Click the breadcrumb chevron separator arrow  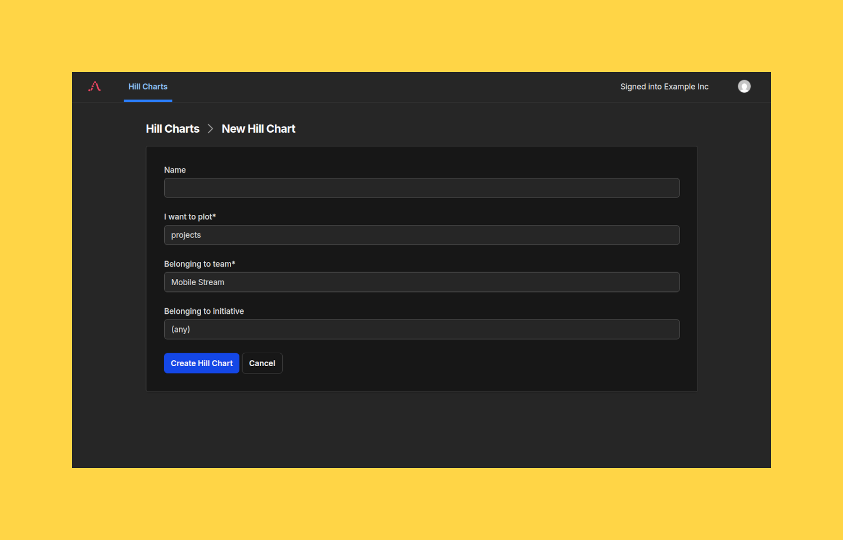(210, 129)
